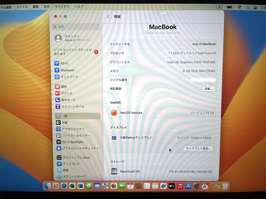
Task: Click the 検索 search field in the sidebar
Action: [x=77, y=27]
